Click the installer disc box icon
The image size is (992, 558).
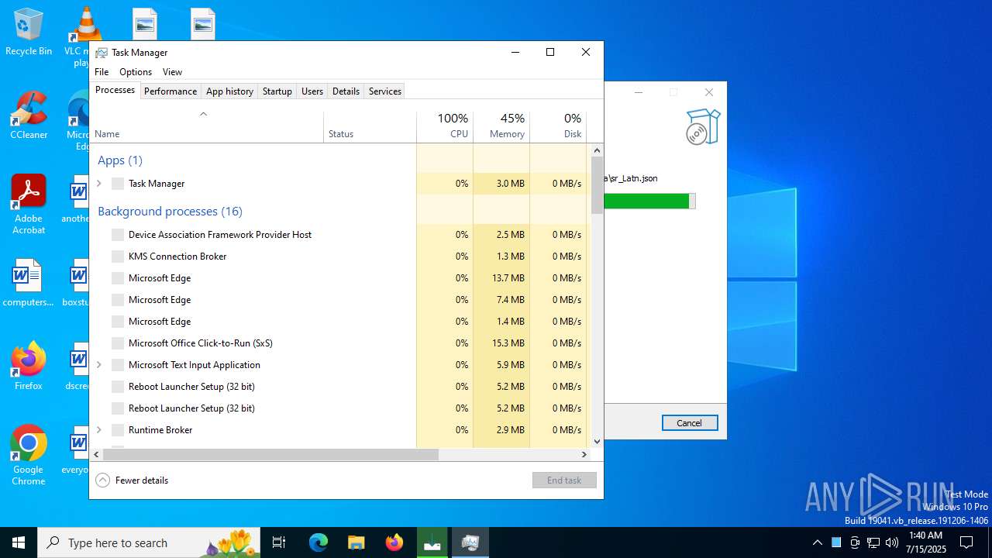pyautogui.click(x=703, y=126)
